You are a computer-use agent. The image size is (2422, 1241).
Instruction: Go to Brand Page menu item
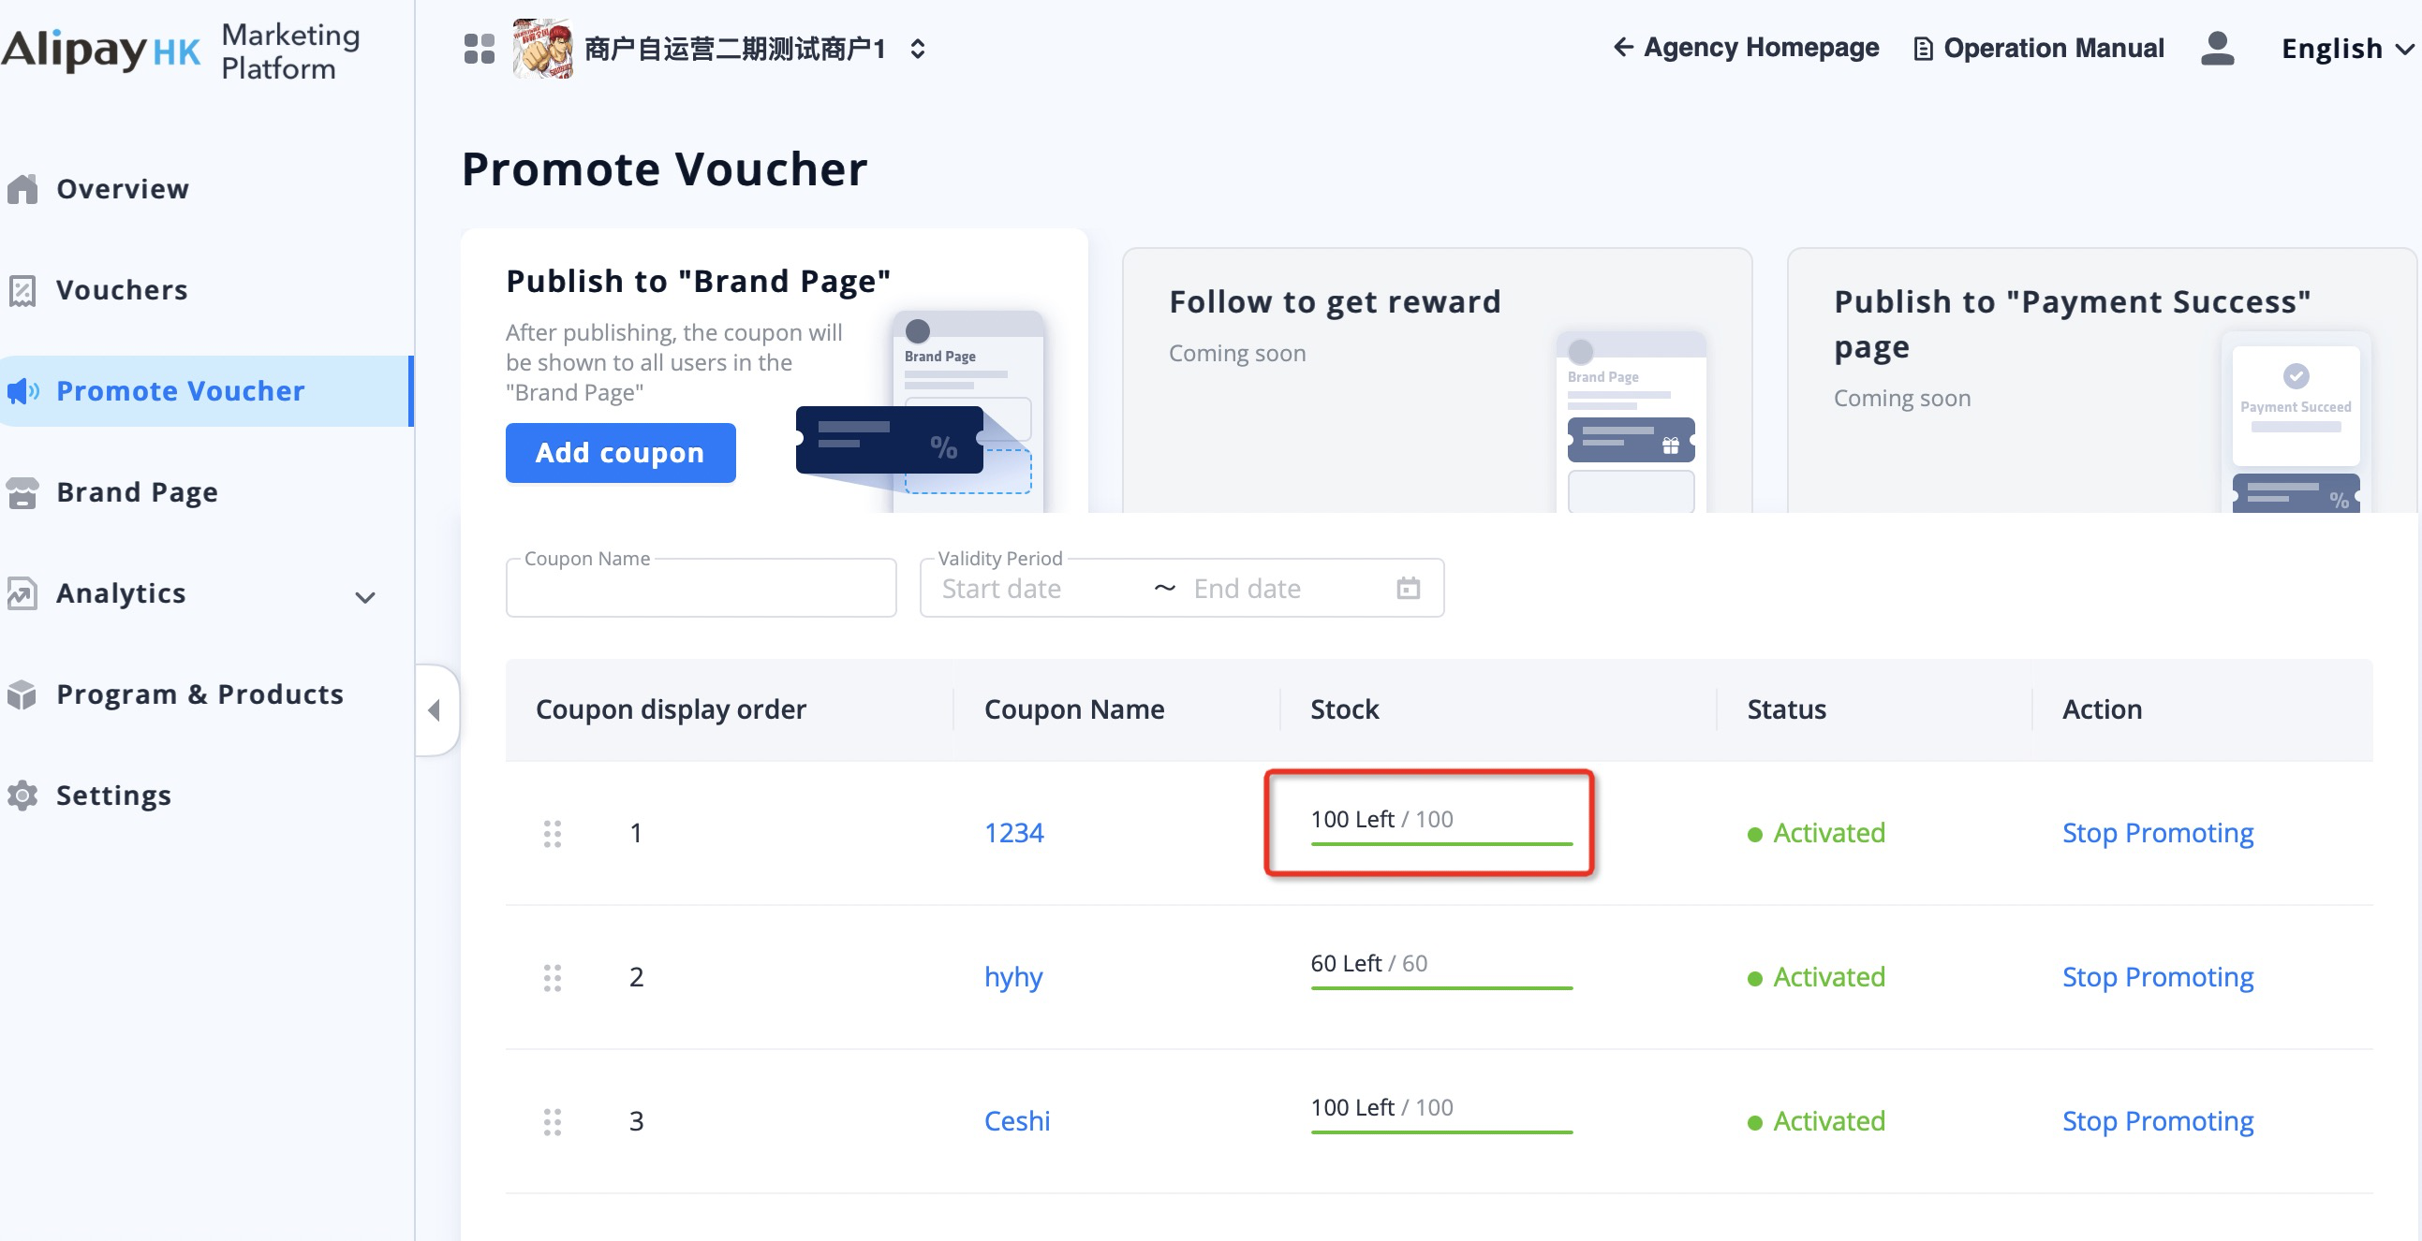coord(137,492)
